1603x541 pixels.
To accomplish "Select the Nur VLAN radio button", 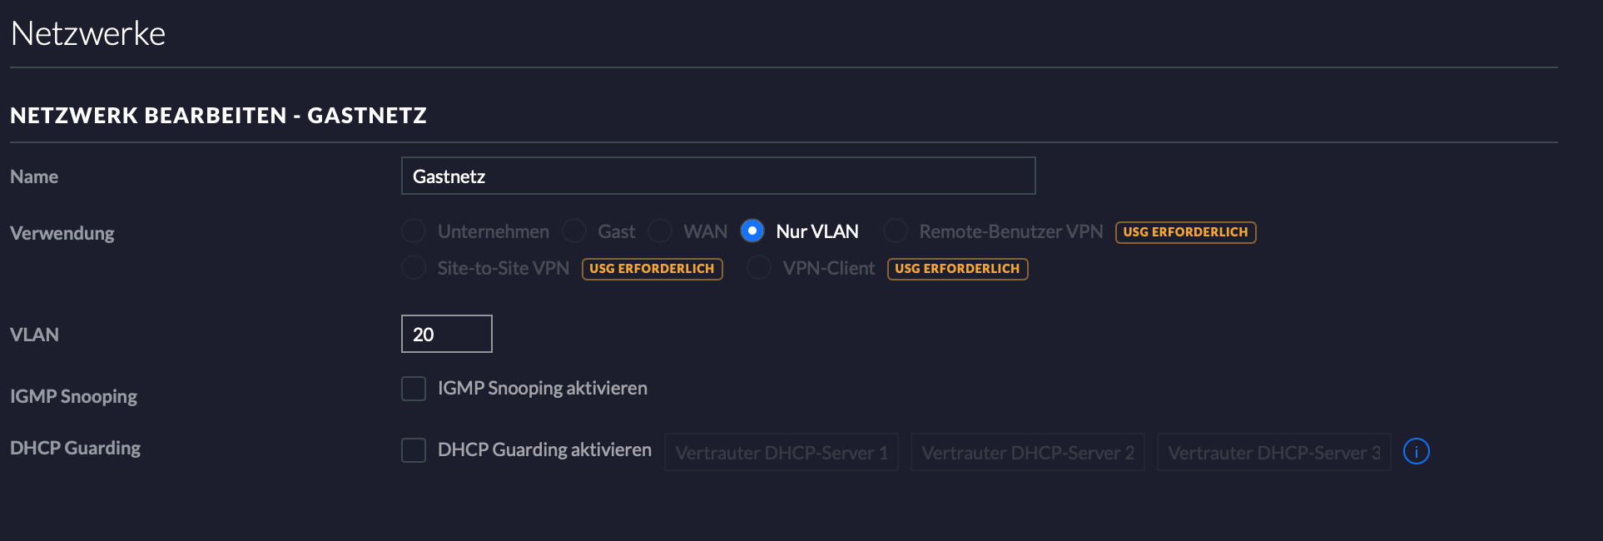I will (x=752, y=231).
